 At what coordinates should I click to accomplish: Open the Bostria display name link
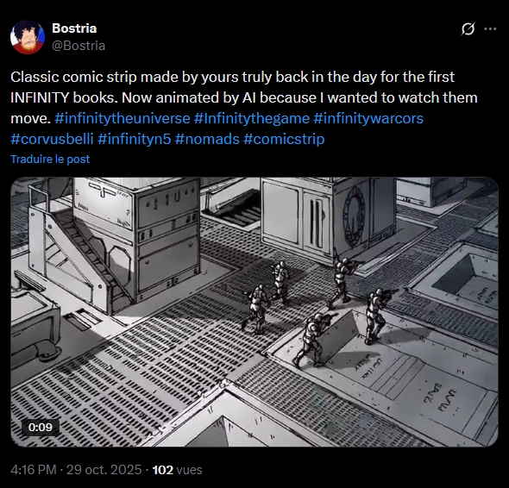[x=74, y=28]
